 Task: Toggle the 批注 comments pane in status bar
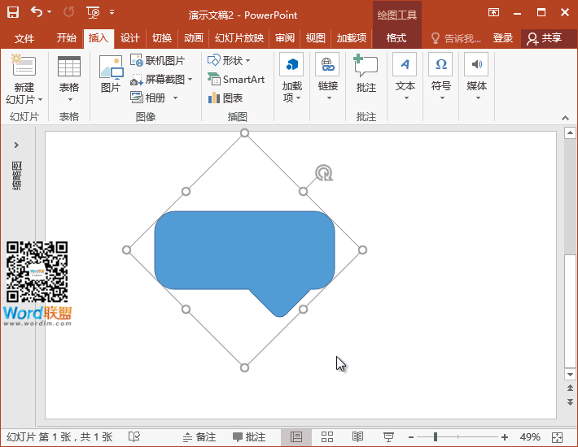click(249, 436)
